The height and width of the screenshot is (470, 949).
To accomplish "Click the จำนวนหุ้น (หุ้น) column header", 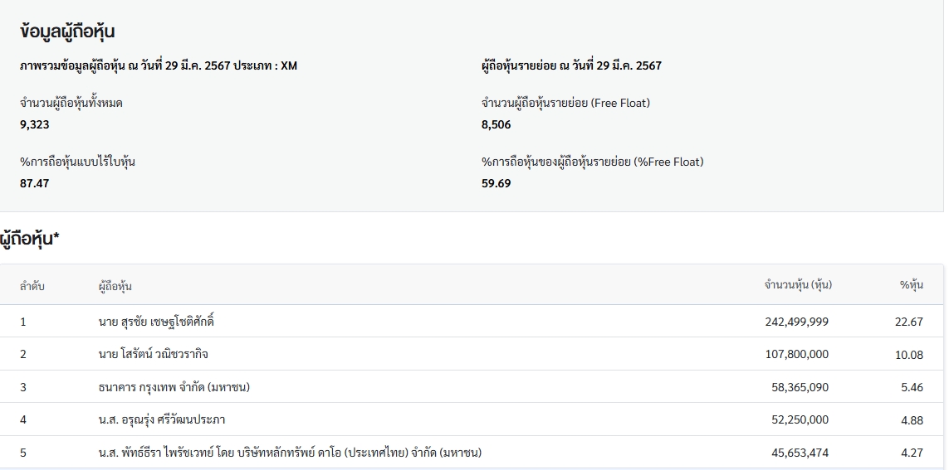I will [798, 285].
